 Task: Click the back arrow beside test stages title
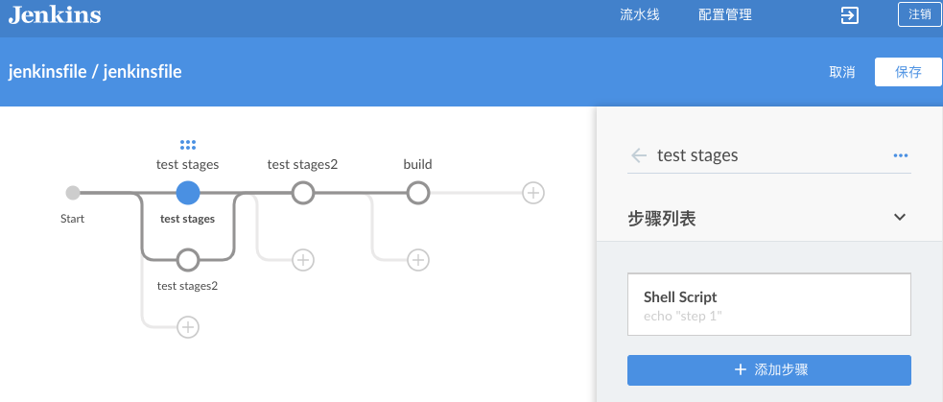pyautogui.click(x=639, y=155)
